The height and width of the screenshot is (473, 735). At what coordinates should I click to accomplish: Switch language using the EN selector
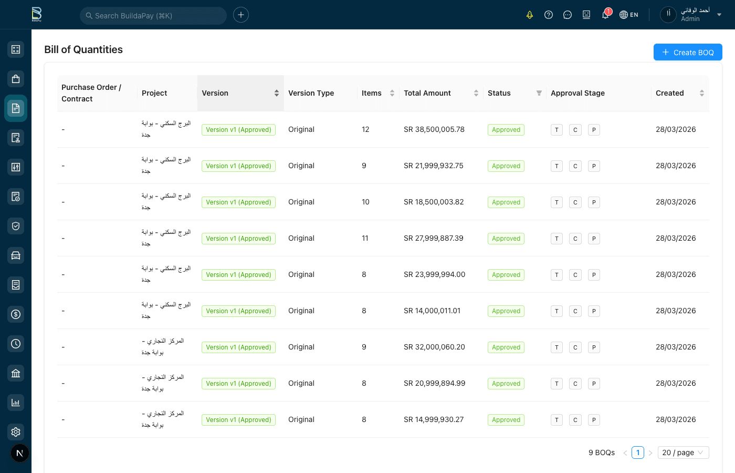point(629,15)
